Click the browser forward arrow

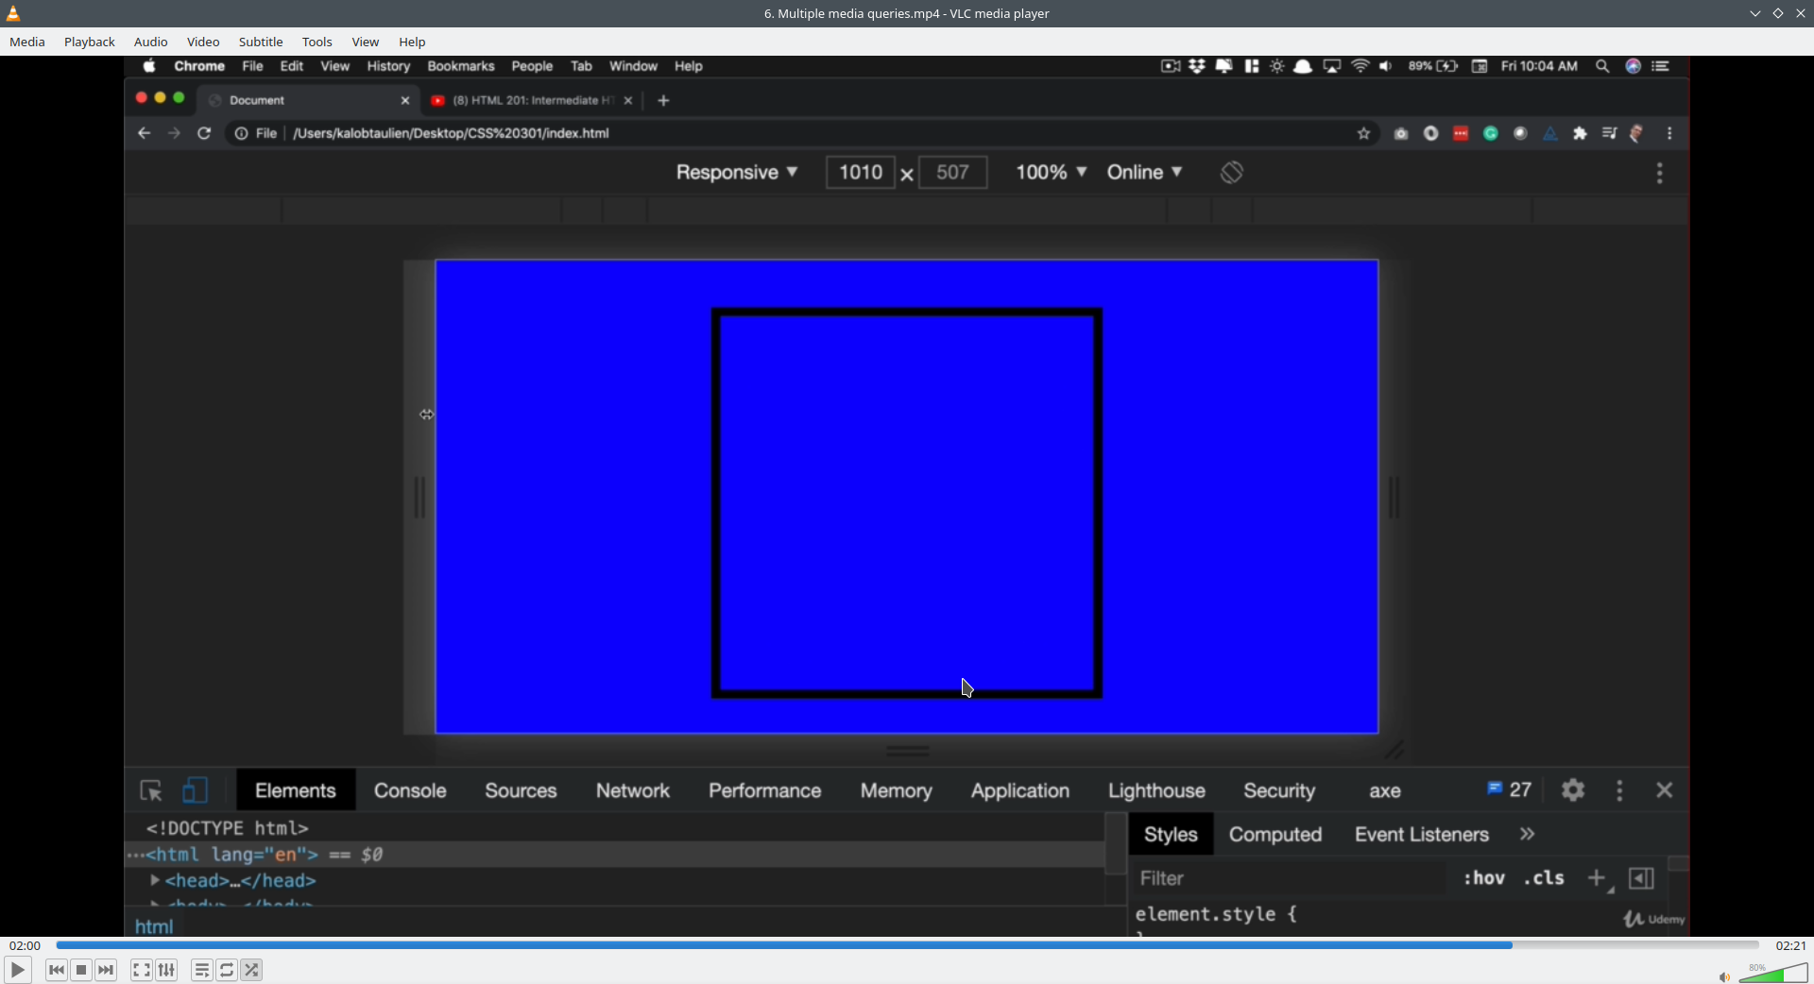(x=174, y=133)
